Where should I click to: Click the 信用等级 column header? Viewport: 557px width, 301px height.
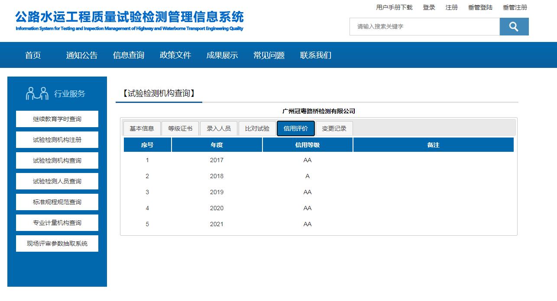coord(308,145)
